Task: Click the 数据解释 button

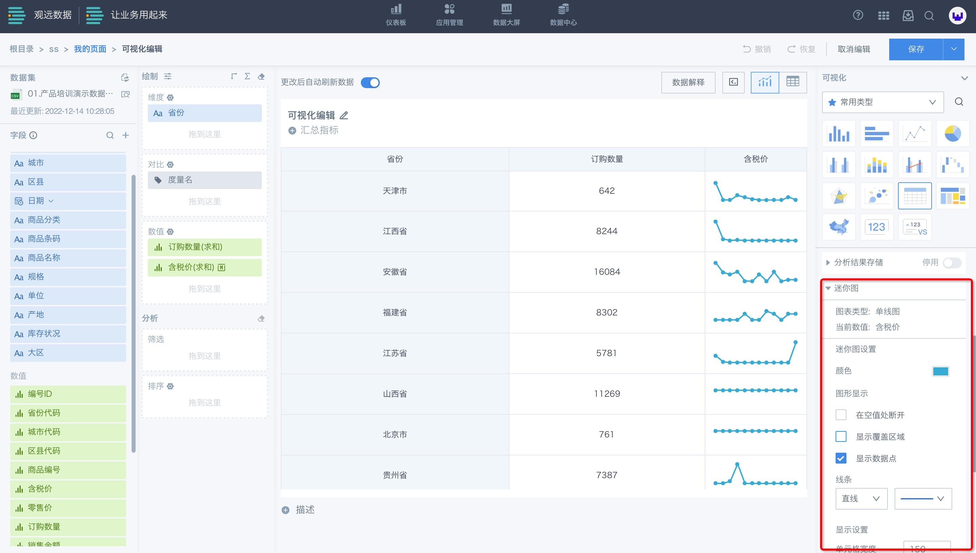Action: (x=688, y=82)
